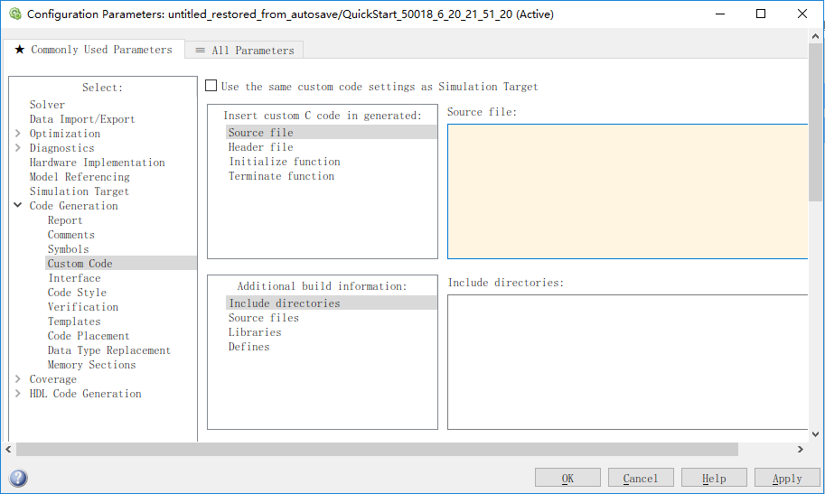The image size is (825, 494).
Task: Select 'Header file' in custom code list
Action: [261, 147]
